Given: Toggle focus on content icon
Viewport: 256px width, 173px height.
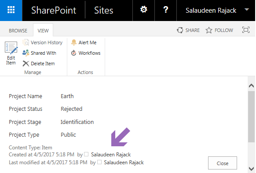Looking at the screenshot, I should click(x=246, y=30).
